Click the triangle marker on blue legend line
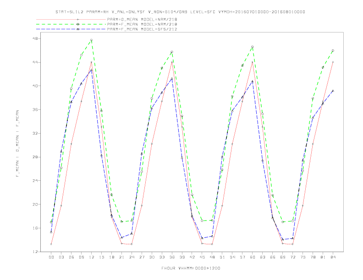The image size is (363, 280). point(78,29)
